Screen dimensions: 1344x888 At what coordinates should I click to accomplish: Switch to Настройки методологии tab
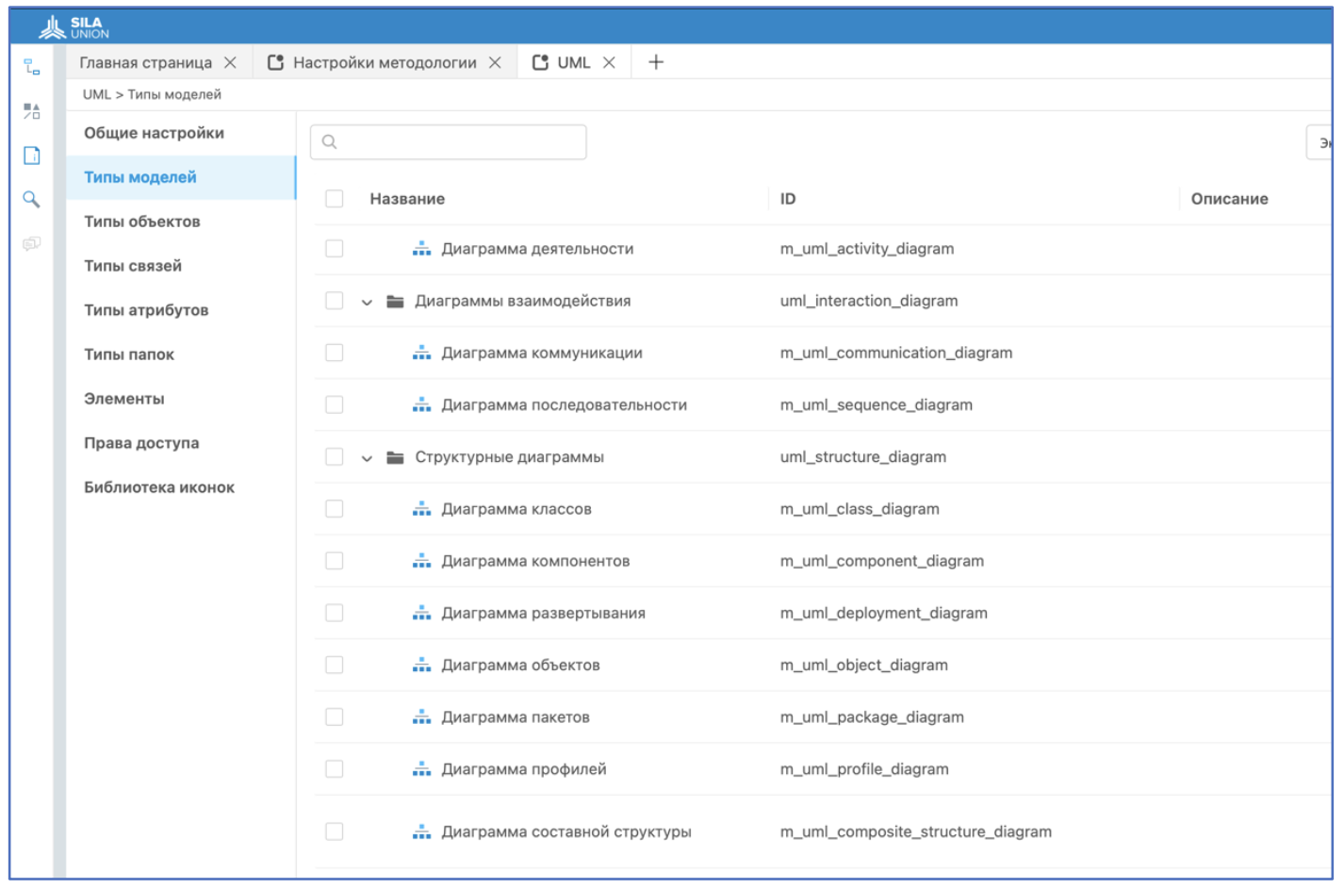pyautogui.click(x=384, y=62)
